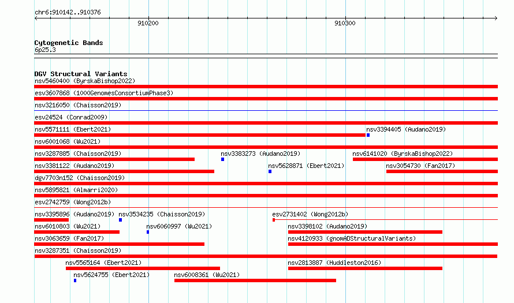
Task: Click the right arrow of the ruler
Action: click(496, 18)
